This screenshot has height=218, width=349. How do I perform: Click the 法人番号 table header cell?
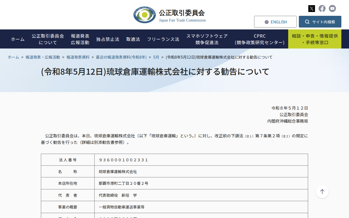click(x=68, y=160)
